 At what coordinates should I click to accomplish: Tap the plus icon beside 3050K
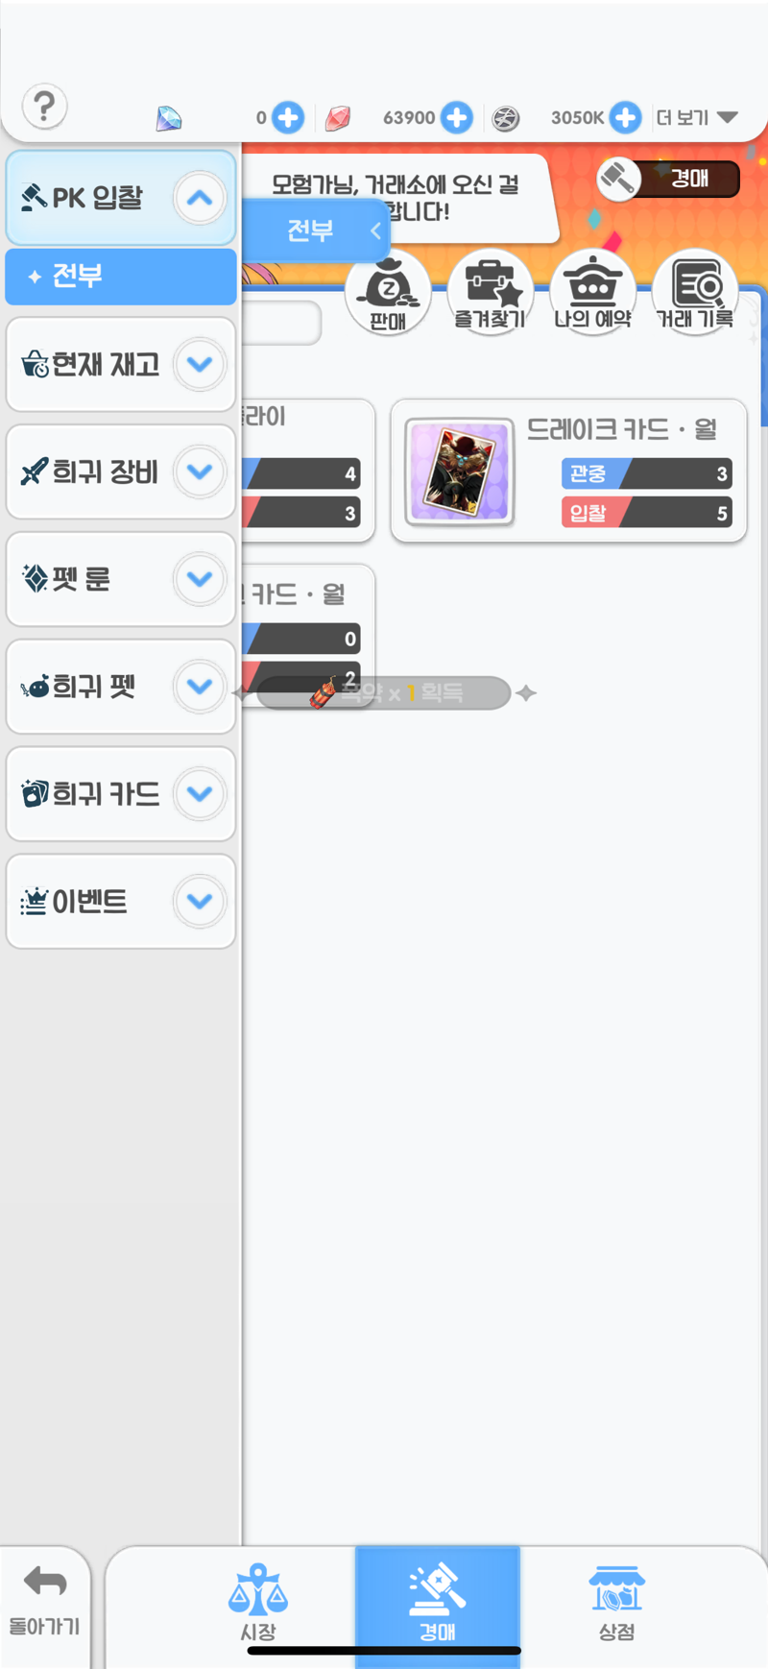[625, 117]
